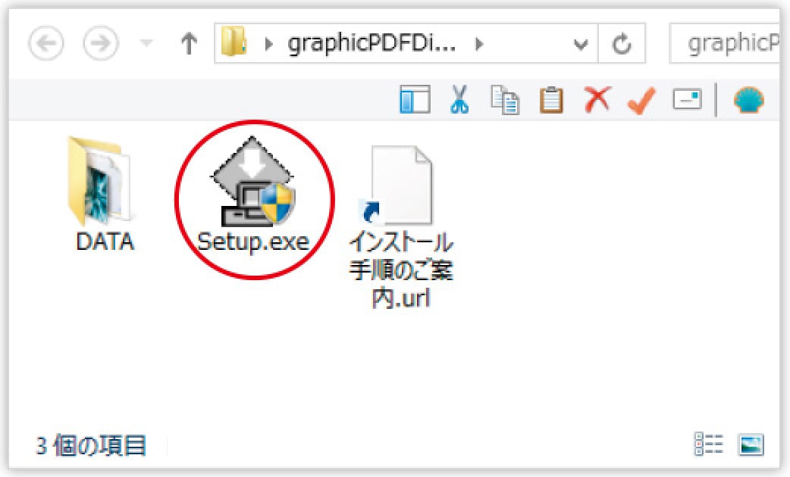Expand chevron after graphicPDFDi... breadcrumb
This screenshot has height=477, width=790.
tap(478, 45)
